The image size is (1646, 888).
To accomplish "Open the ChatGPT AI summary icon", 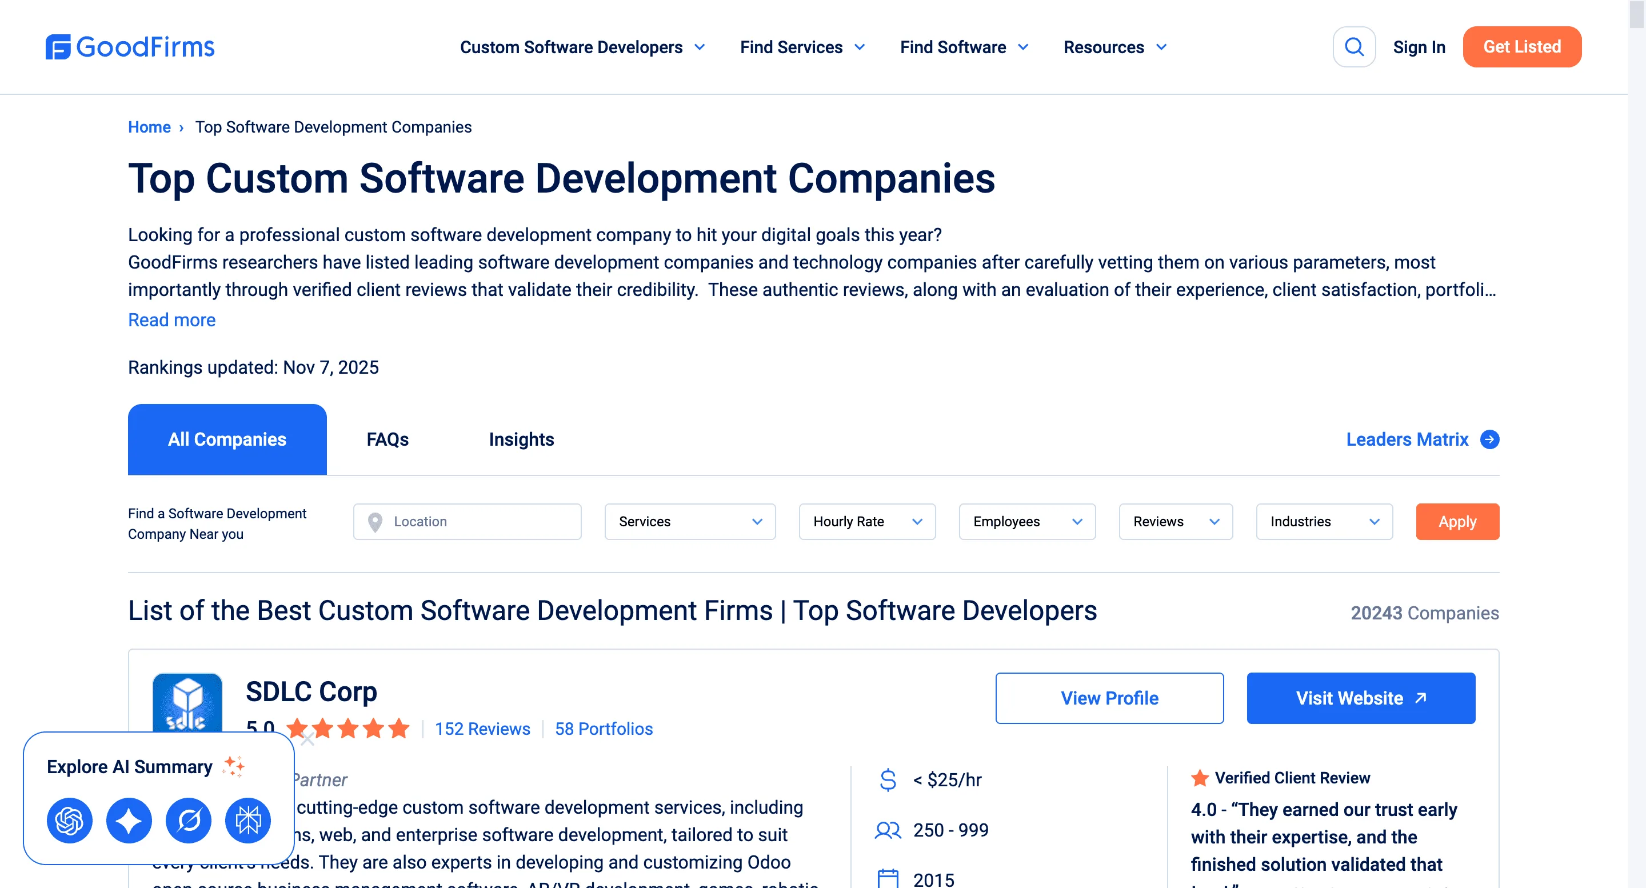I will point(69,820).
